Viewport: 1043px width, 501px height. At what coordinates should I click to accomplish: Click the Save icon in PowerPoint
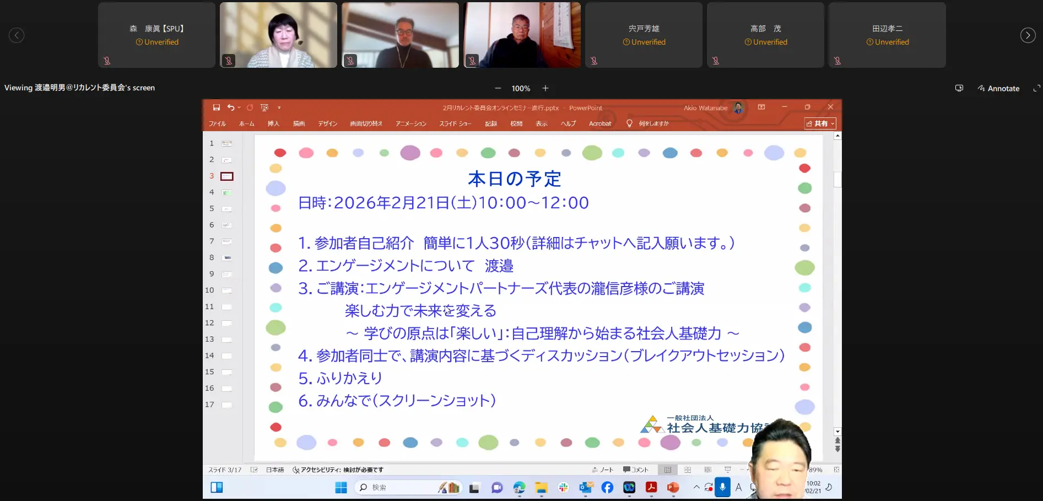(217, 107)
